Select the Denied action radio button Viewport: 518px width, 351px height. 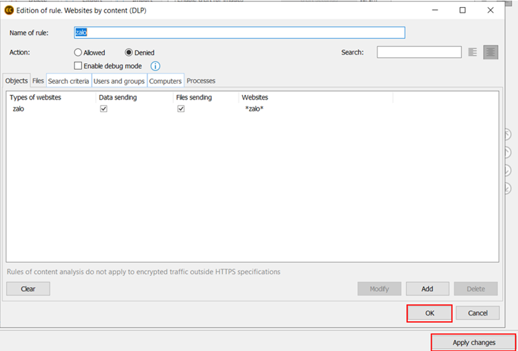(x=129, y=52)
